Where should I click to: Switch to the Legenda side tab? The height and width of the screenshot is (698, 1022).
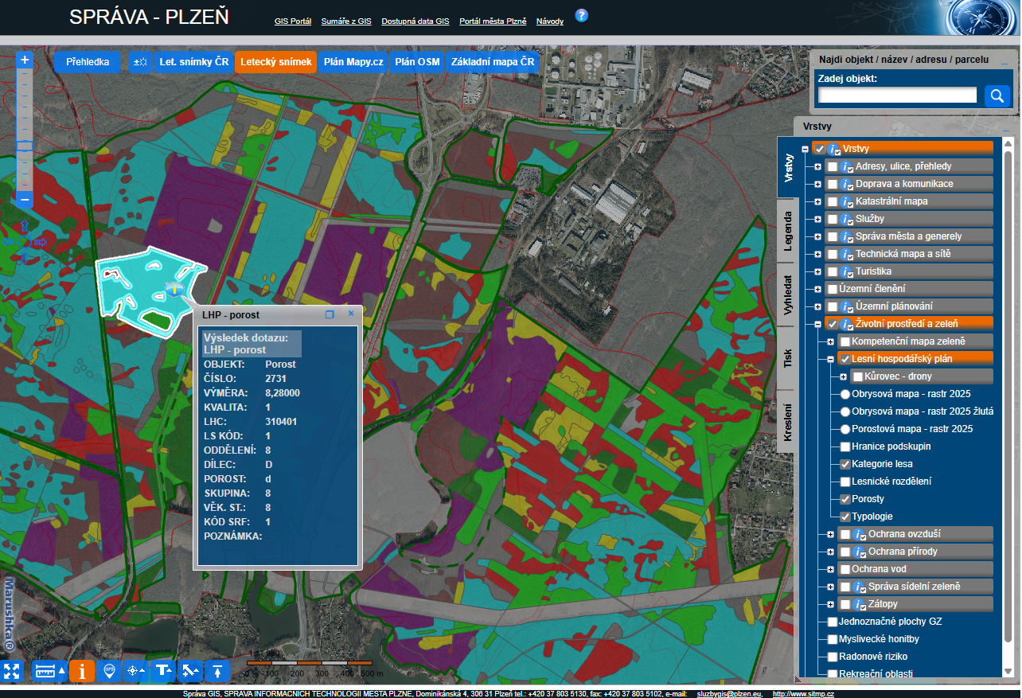[786, 231]
